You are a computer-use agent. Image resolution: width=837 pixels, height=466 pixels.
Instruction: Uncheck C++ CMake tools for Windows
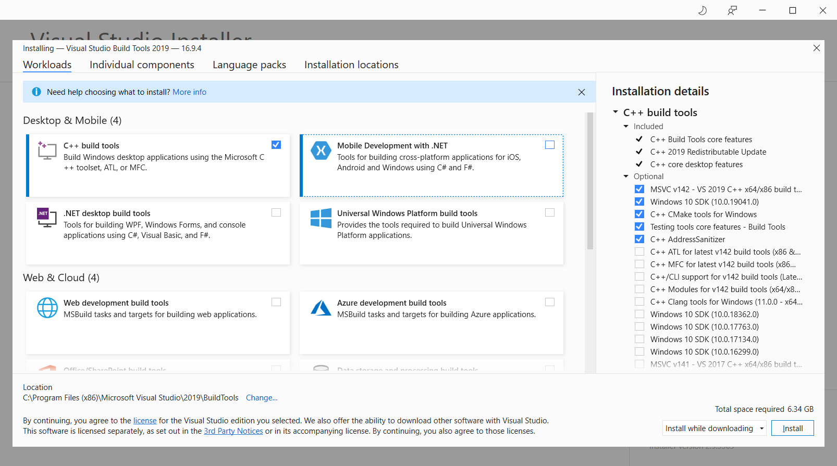click(x=639, y=214)
